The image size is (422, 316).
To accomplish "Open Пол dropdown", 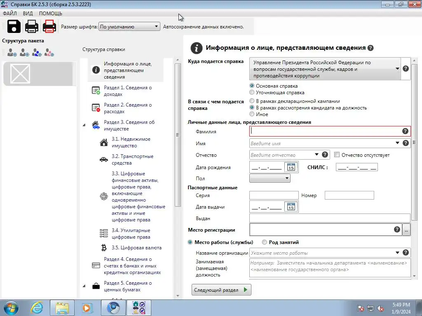I will [270, 178].
